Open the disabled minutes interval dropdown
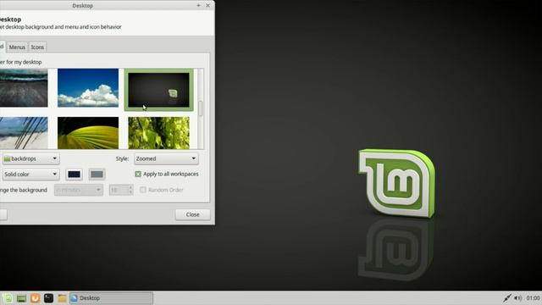Viewport: 542px width, 305px height. click(79, 190)
